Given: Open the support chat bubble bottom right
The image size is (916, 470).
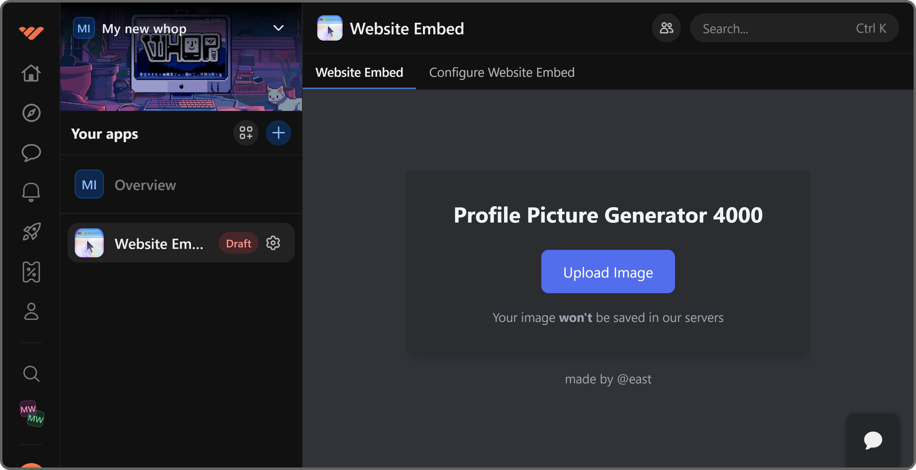Looking at the screenshot, I should pos(873,441).
